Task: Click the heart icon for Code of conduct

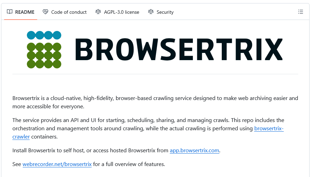Action: point(45,12)
